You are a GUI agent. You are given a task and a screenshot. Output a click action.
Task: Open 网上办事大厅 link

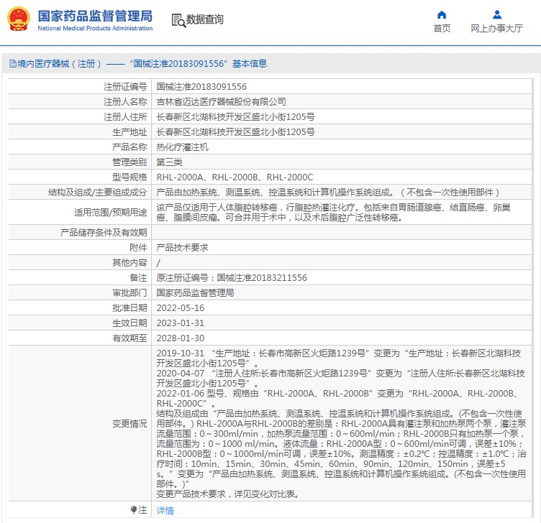tap(496, 28)
